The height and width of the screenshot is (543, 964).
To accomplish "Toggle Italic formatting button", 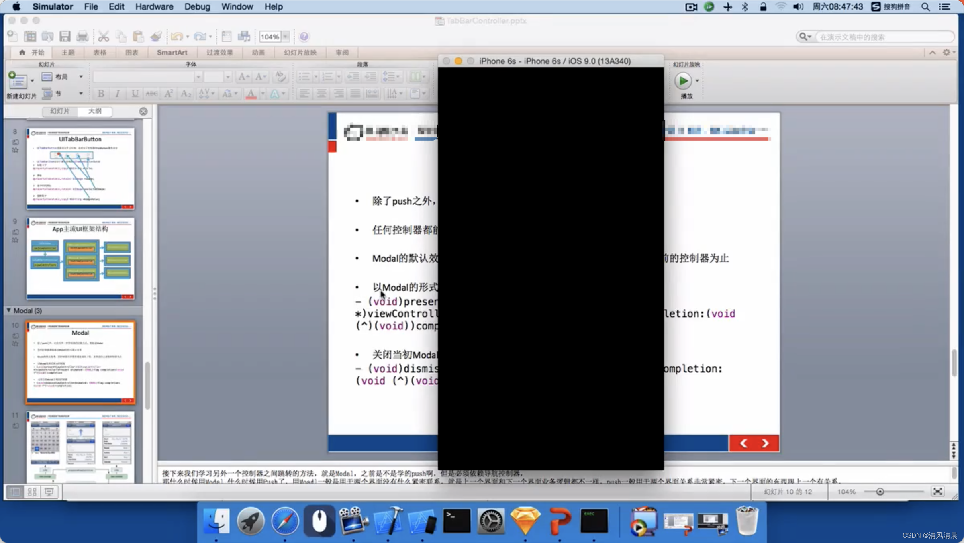I will point(118,94).
